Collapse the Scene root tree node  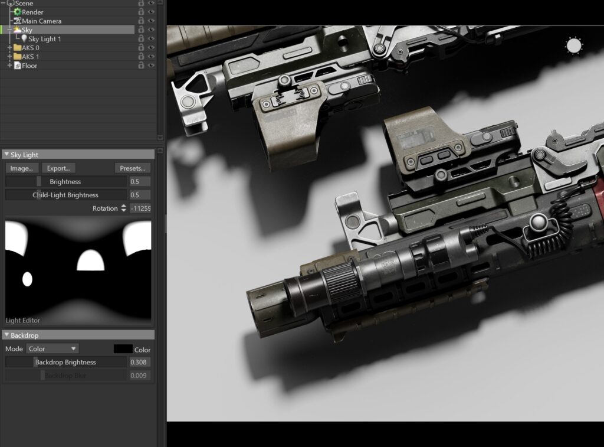4,3
